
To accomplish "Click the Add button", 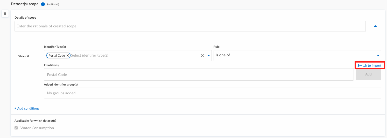I will click(x=368, y=74).
